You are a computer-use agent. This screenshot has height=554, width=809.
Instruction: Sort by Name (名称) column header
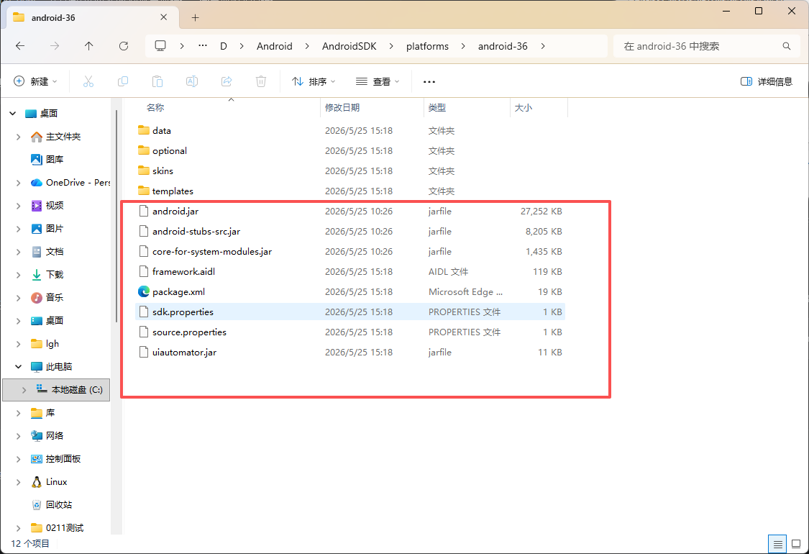(x=227, y=107)
